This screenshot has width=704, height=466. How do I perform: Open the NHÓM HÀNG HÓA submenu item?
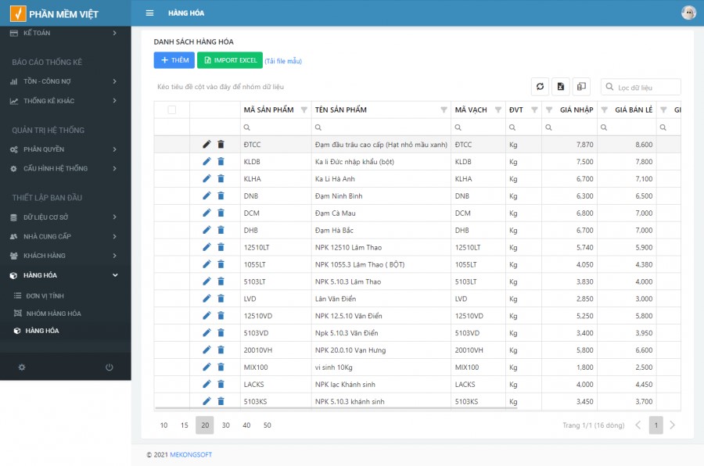53,314
